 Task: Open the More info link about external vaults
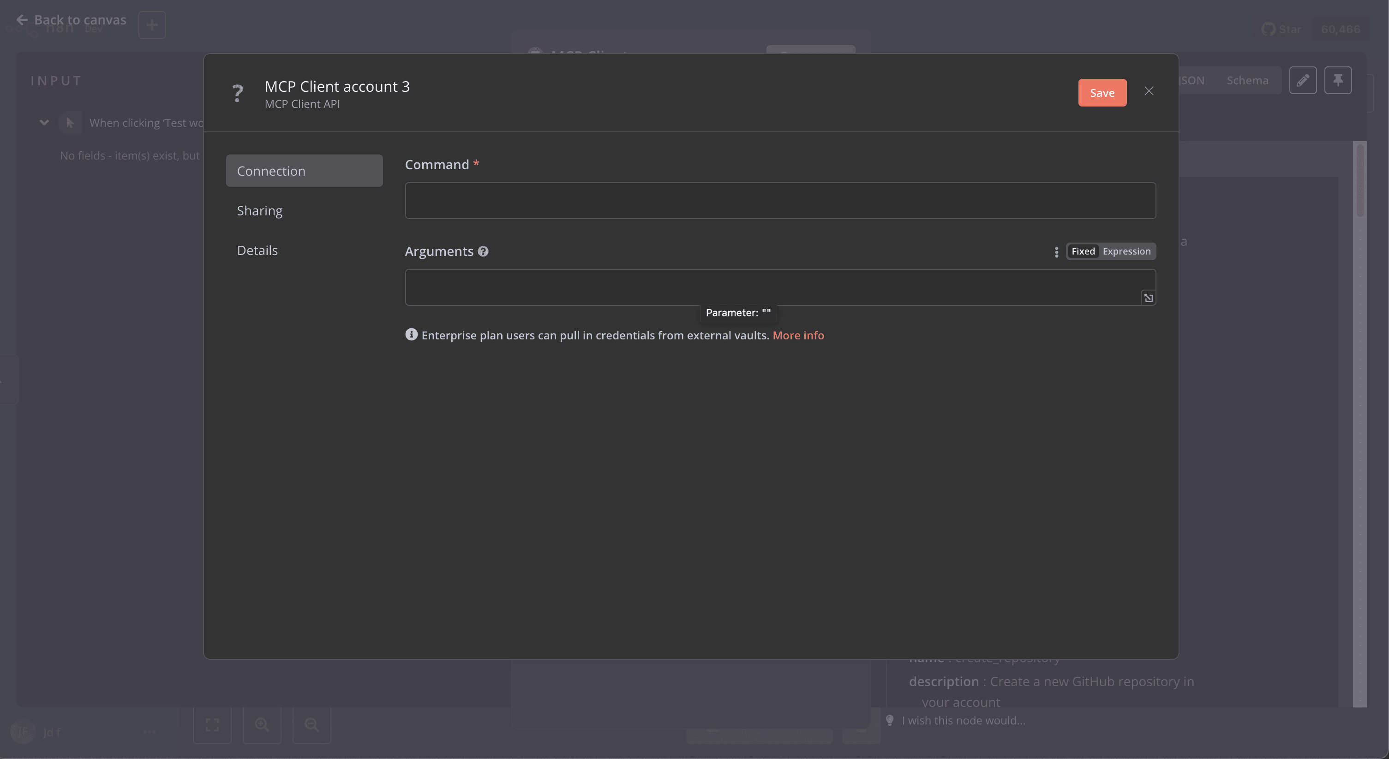click(798, 334)
